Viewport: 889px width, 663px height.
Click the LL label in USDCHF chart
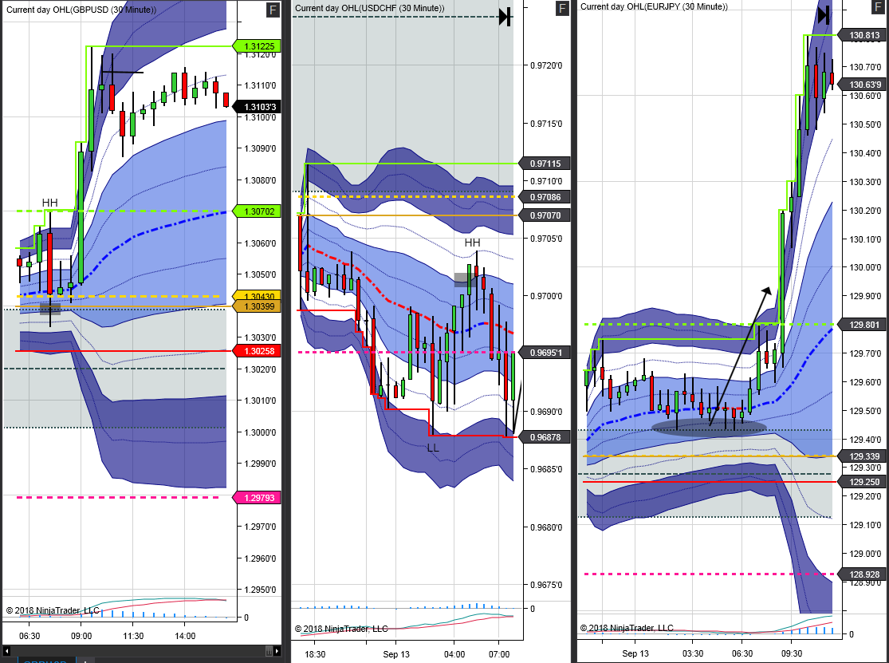tap(433, 448)
